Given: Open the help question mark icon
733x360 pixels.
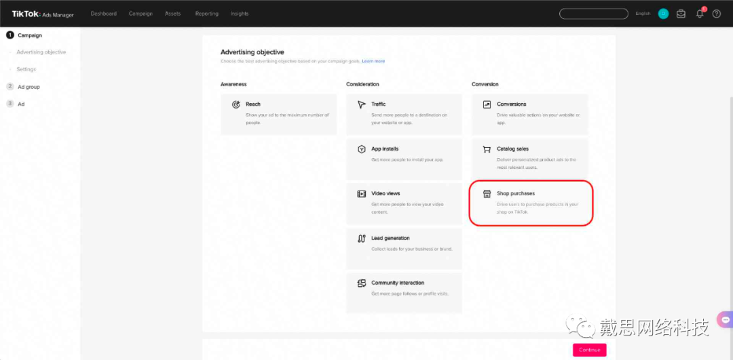Looking at the screenshot, I should pos(716,14).
